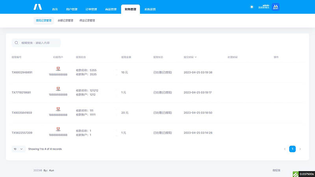Focus the fuzzy search input field
The height and width of the screenshot is (177, 315).
[x=36, y=43]
